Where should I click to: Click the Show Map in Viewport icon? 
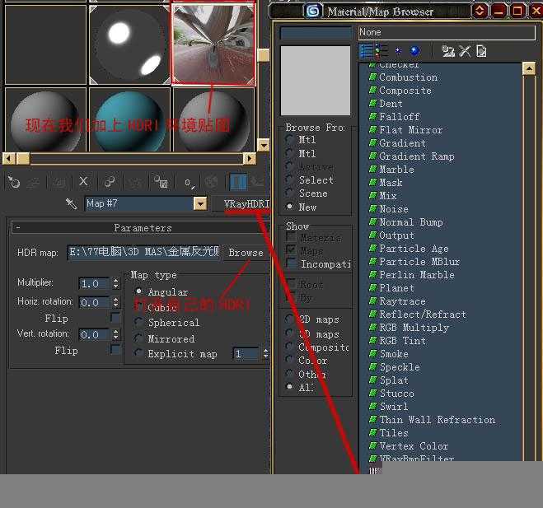click(211, 182)
